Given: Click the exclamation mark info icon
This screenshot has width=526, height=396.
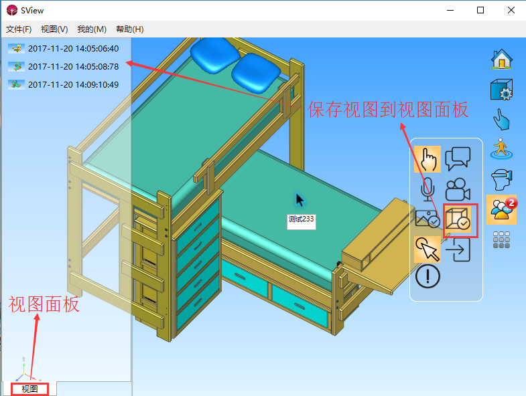Looking at the screenshot, I should click(428, 276).
